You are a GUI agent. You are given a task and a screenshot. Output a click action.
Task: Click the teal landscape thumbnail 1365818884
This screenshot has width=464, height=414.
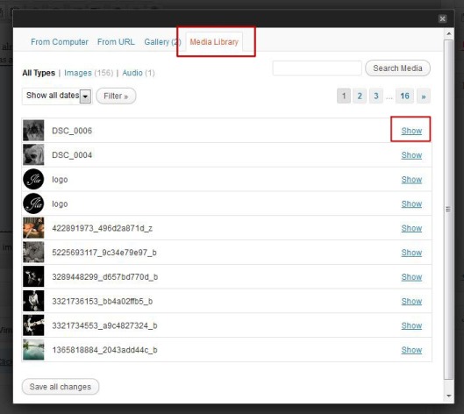(x=33, y=349)
